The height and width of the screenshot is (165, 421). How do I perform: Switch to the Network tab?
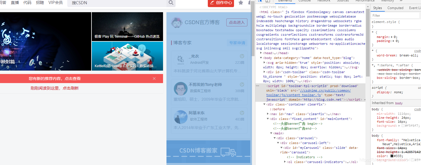pyautogui.click(x=324, y=1)
